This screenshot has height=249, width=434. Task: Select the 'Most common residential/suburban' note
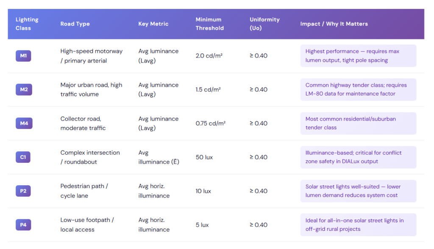coord(359,123)
